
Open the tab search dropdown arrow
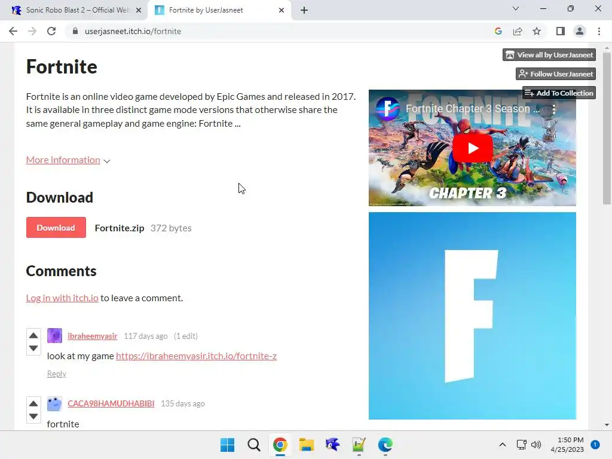[x=516, y=8]
